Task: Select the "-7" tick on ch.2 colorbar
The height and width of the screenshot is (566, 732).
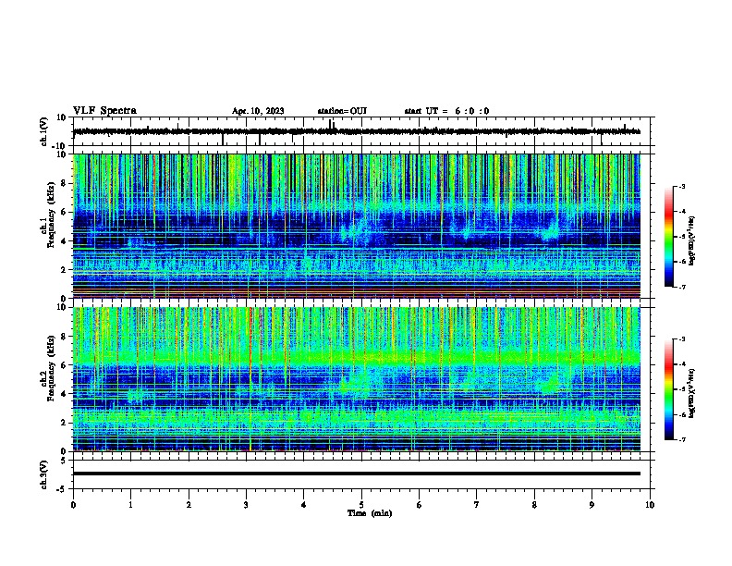Action: pos(682,439)
